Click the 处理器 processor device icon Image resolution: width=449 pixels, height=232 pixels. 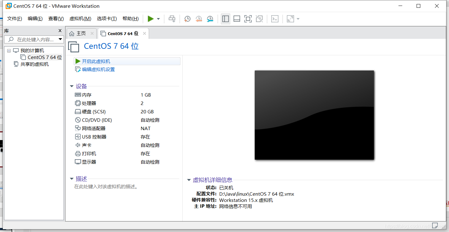coord(78,103)
